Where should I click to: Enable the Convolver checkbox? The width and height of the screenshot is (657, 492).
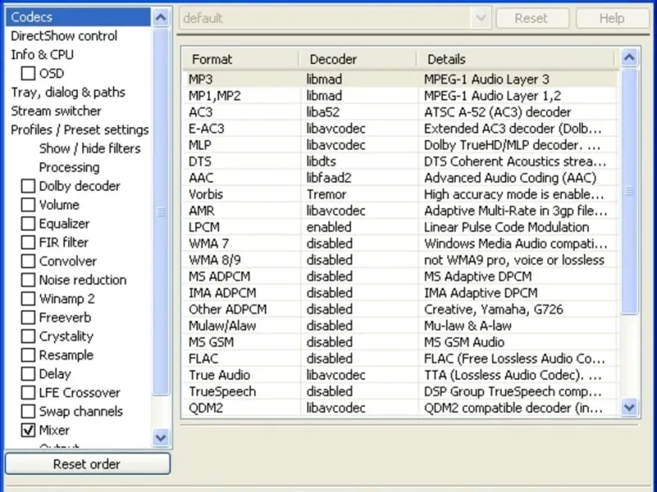click(x=28, y=261)
